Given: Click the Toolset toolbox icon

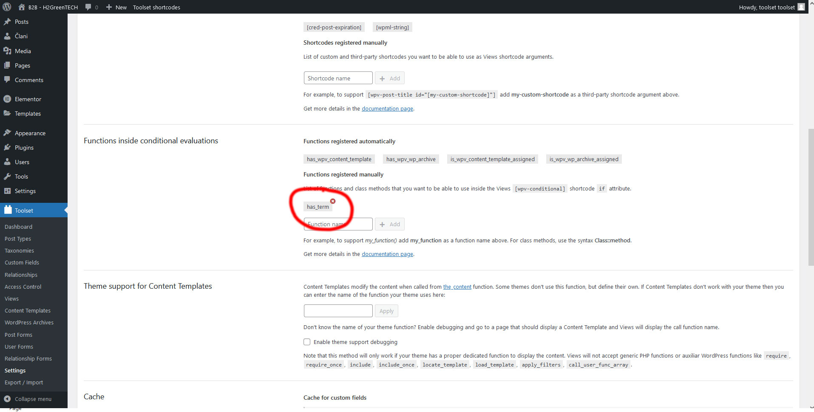Looking at the screenshot, I should tap(7, 210).
